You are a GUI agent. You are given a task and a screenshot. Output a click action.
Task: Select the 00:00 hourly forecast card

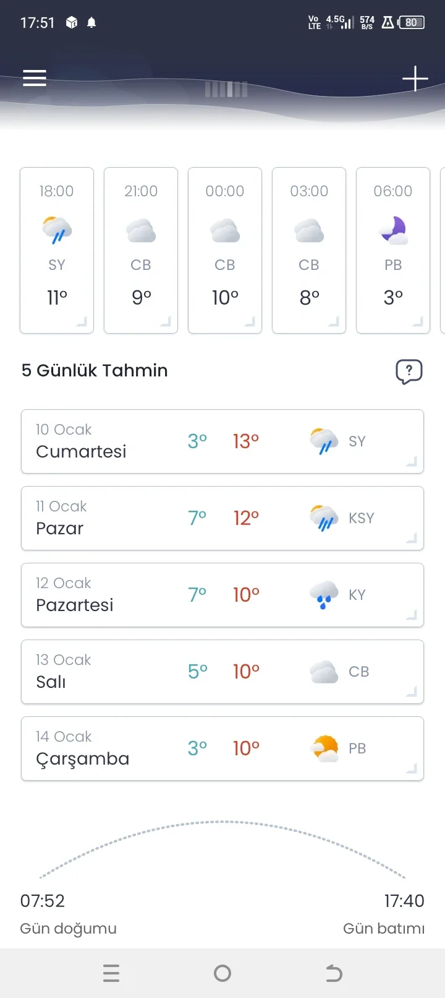pyautogui.click(x=225, y=250)
